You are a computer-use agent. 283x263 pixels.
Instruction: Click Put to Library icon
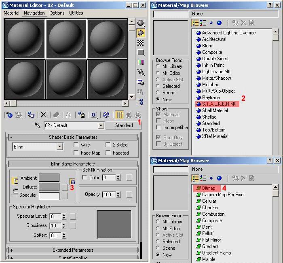[81, 115]
